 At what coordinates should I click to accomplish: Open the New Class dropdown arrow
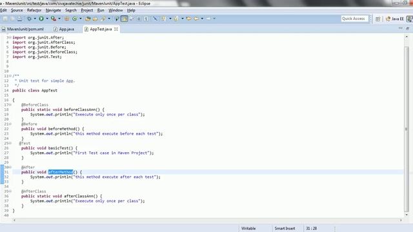(81, 19)
